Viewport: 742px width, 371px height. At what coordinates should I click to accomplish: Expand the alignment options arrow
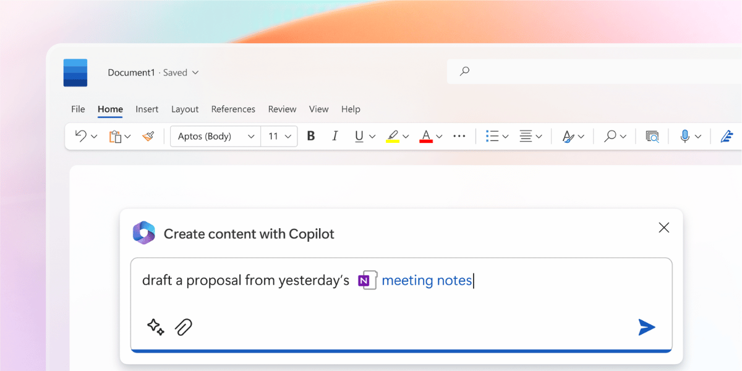(539, 137)
